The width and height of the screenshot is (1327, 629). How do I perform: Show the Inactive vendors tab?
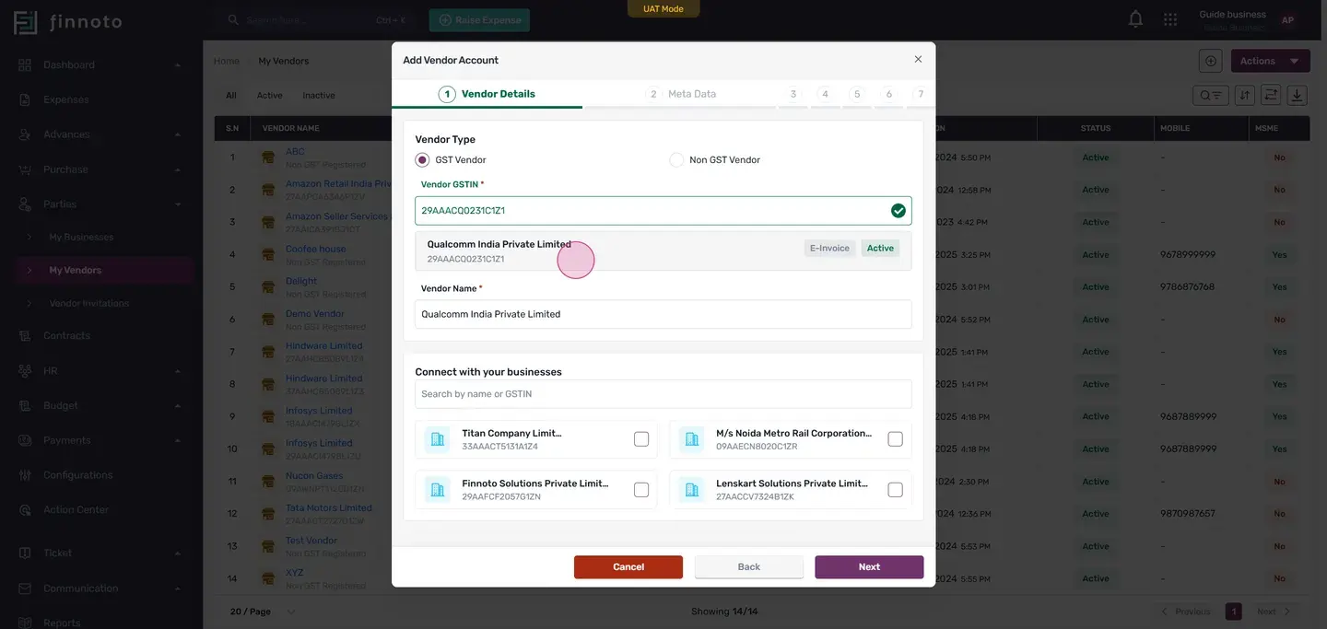pyautogui.click(x=319, y=96)
